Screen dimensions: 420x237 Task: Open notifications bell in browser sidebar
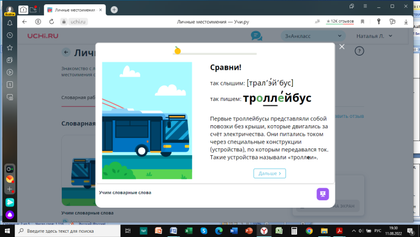10,23
